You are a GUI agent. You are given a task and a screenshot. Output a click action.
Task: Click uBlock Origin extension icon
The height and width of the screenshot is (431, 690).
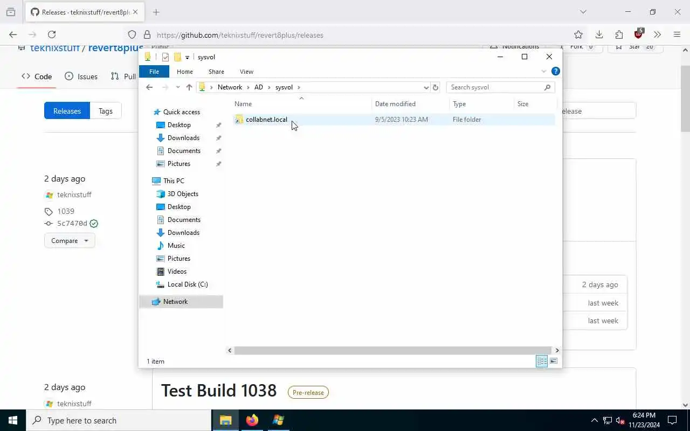tap(639, 34)
